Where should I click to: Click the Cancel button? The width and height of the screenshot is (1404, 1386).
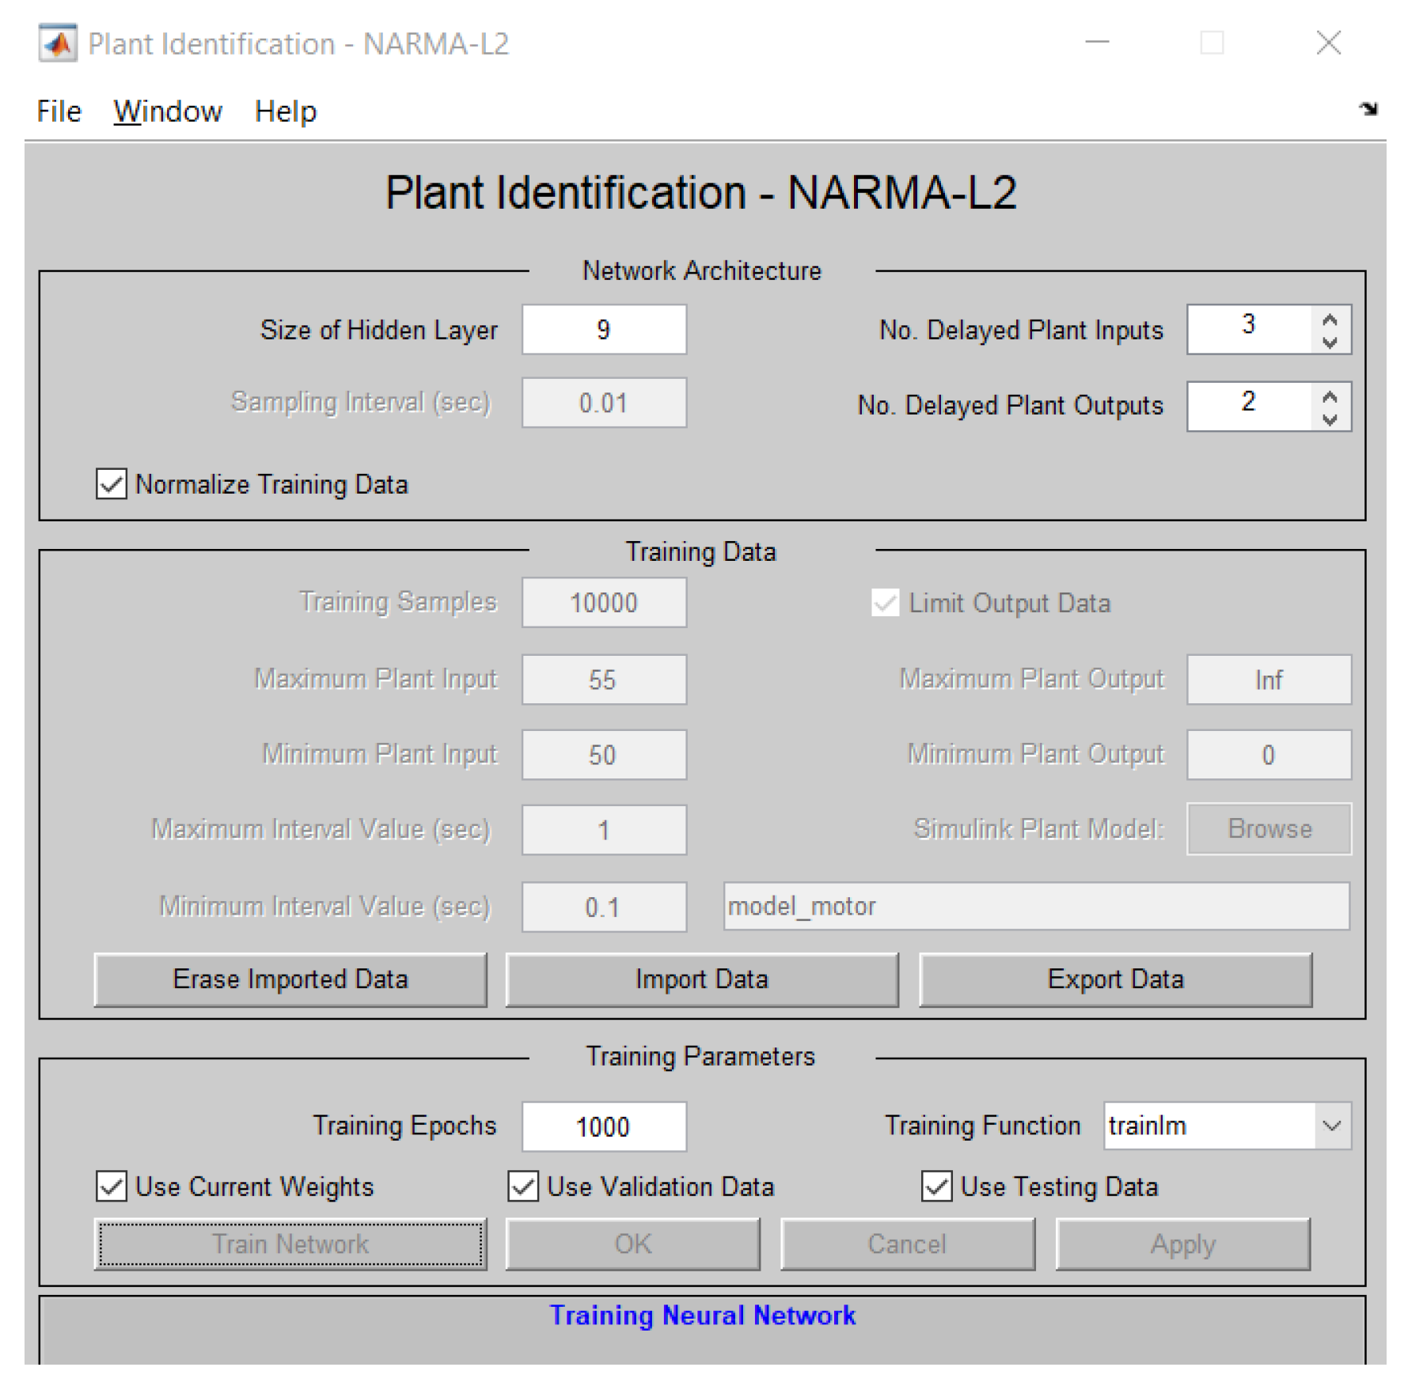pyautogui.click(x=908, y=1244)
